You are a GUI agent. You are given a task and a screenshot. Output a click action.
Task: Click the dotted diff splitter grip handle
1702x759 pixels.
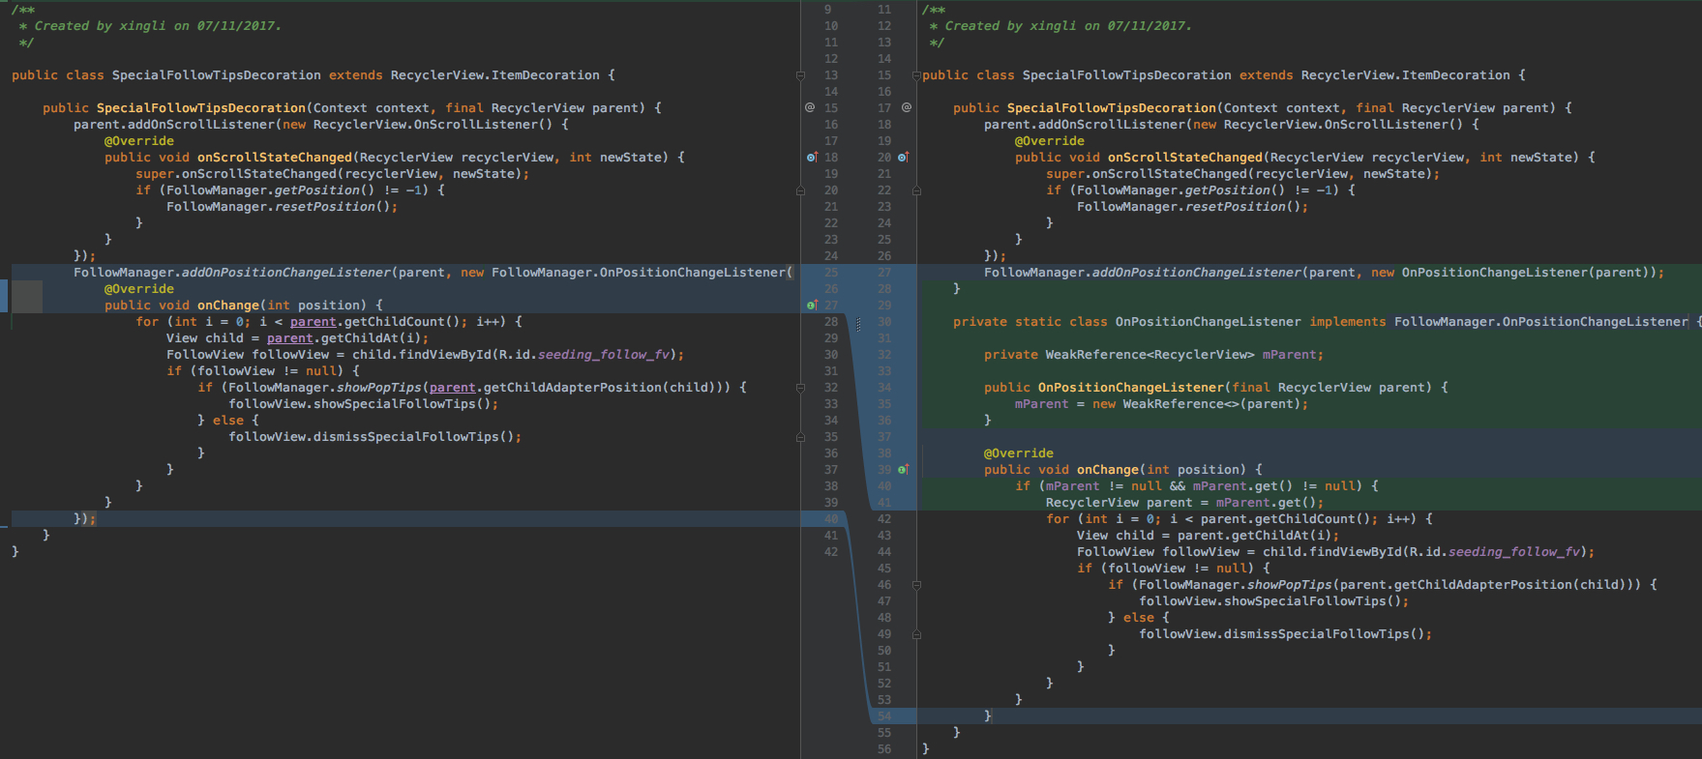click(858, 325)
